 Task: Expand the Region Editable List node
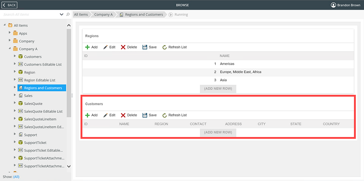[15, 80]
